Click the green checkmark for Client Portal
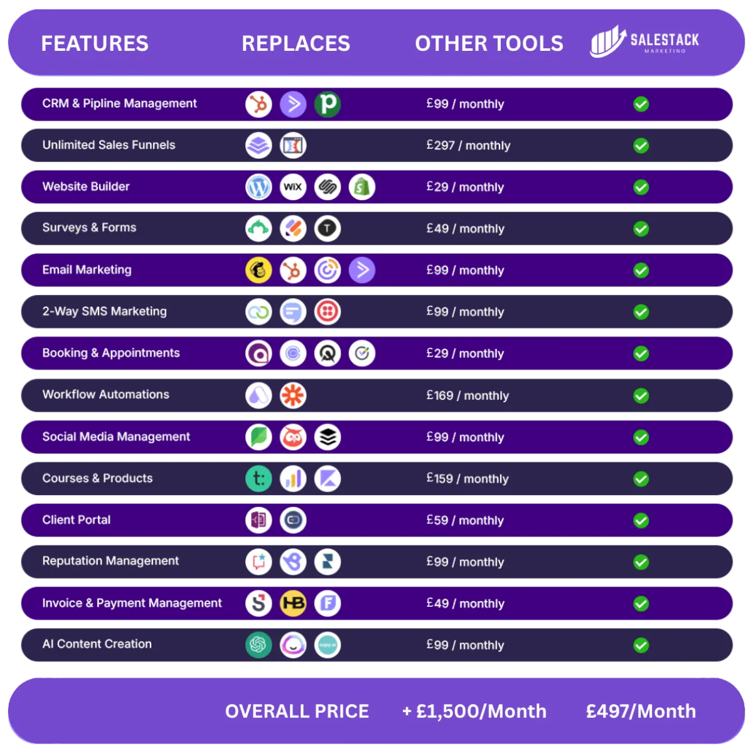753x753 pixels. tap(641, 520)
